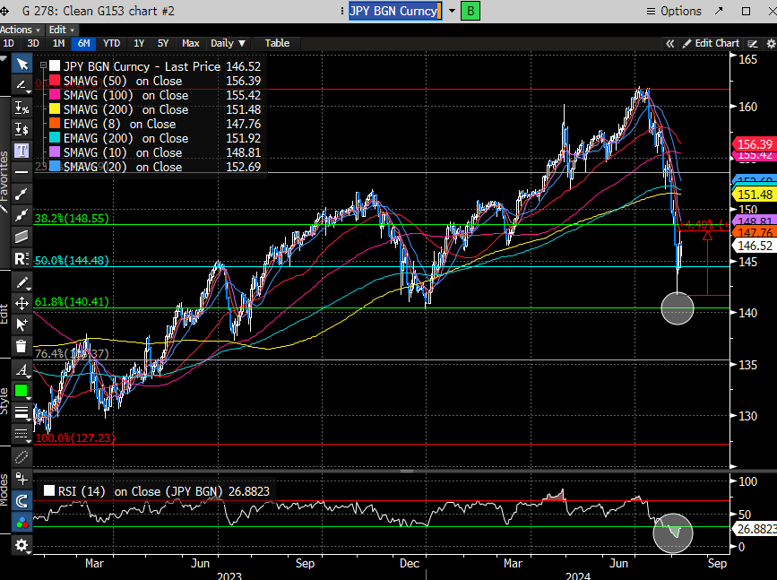Screen dimensions: 777x580
Task: Click the JPY BGN Curncy security field
Action: [395, 11]
